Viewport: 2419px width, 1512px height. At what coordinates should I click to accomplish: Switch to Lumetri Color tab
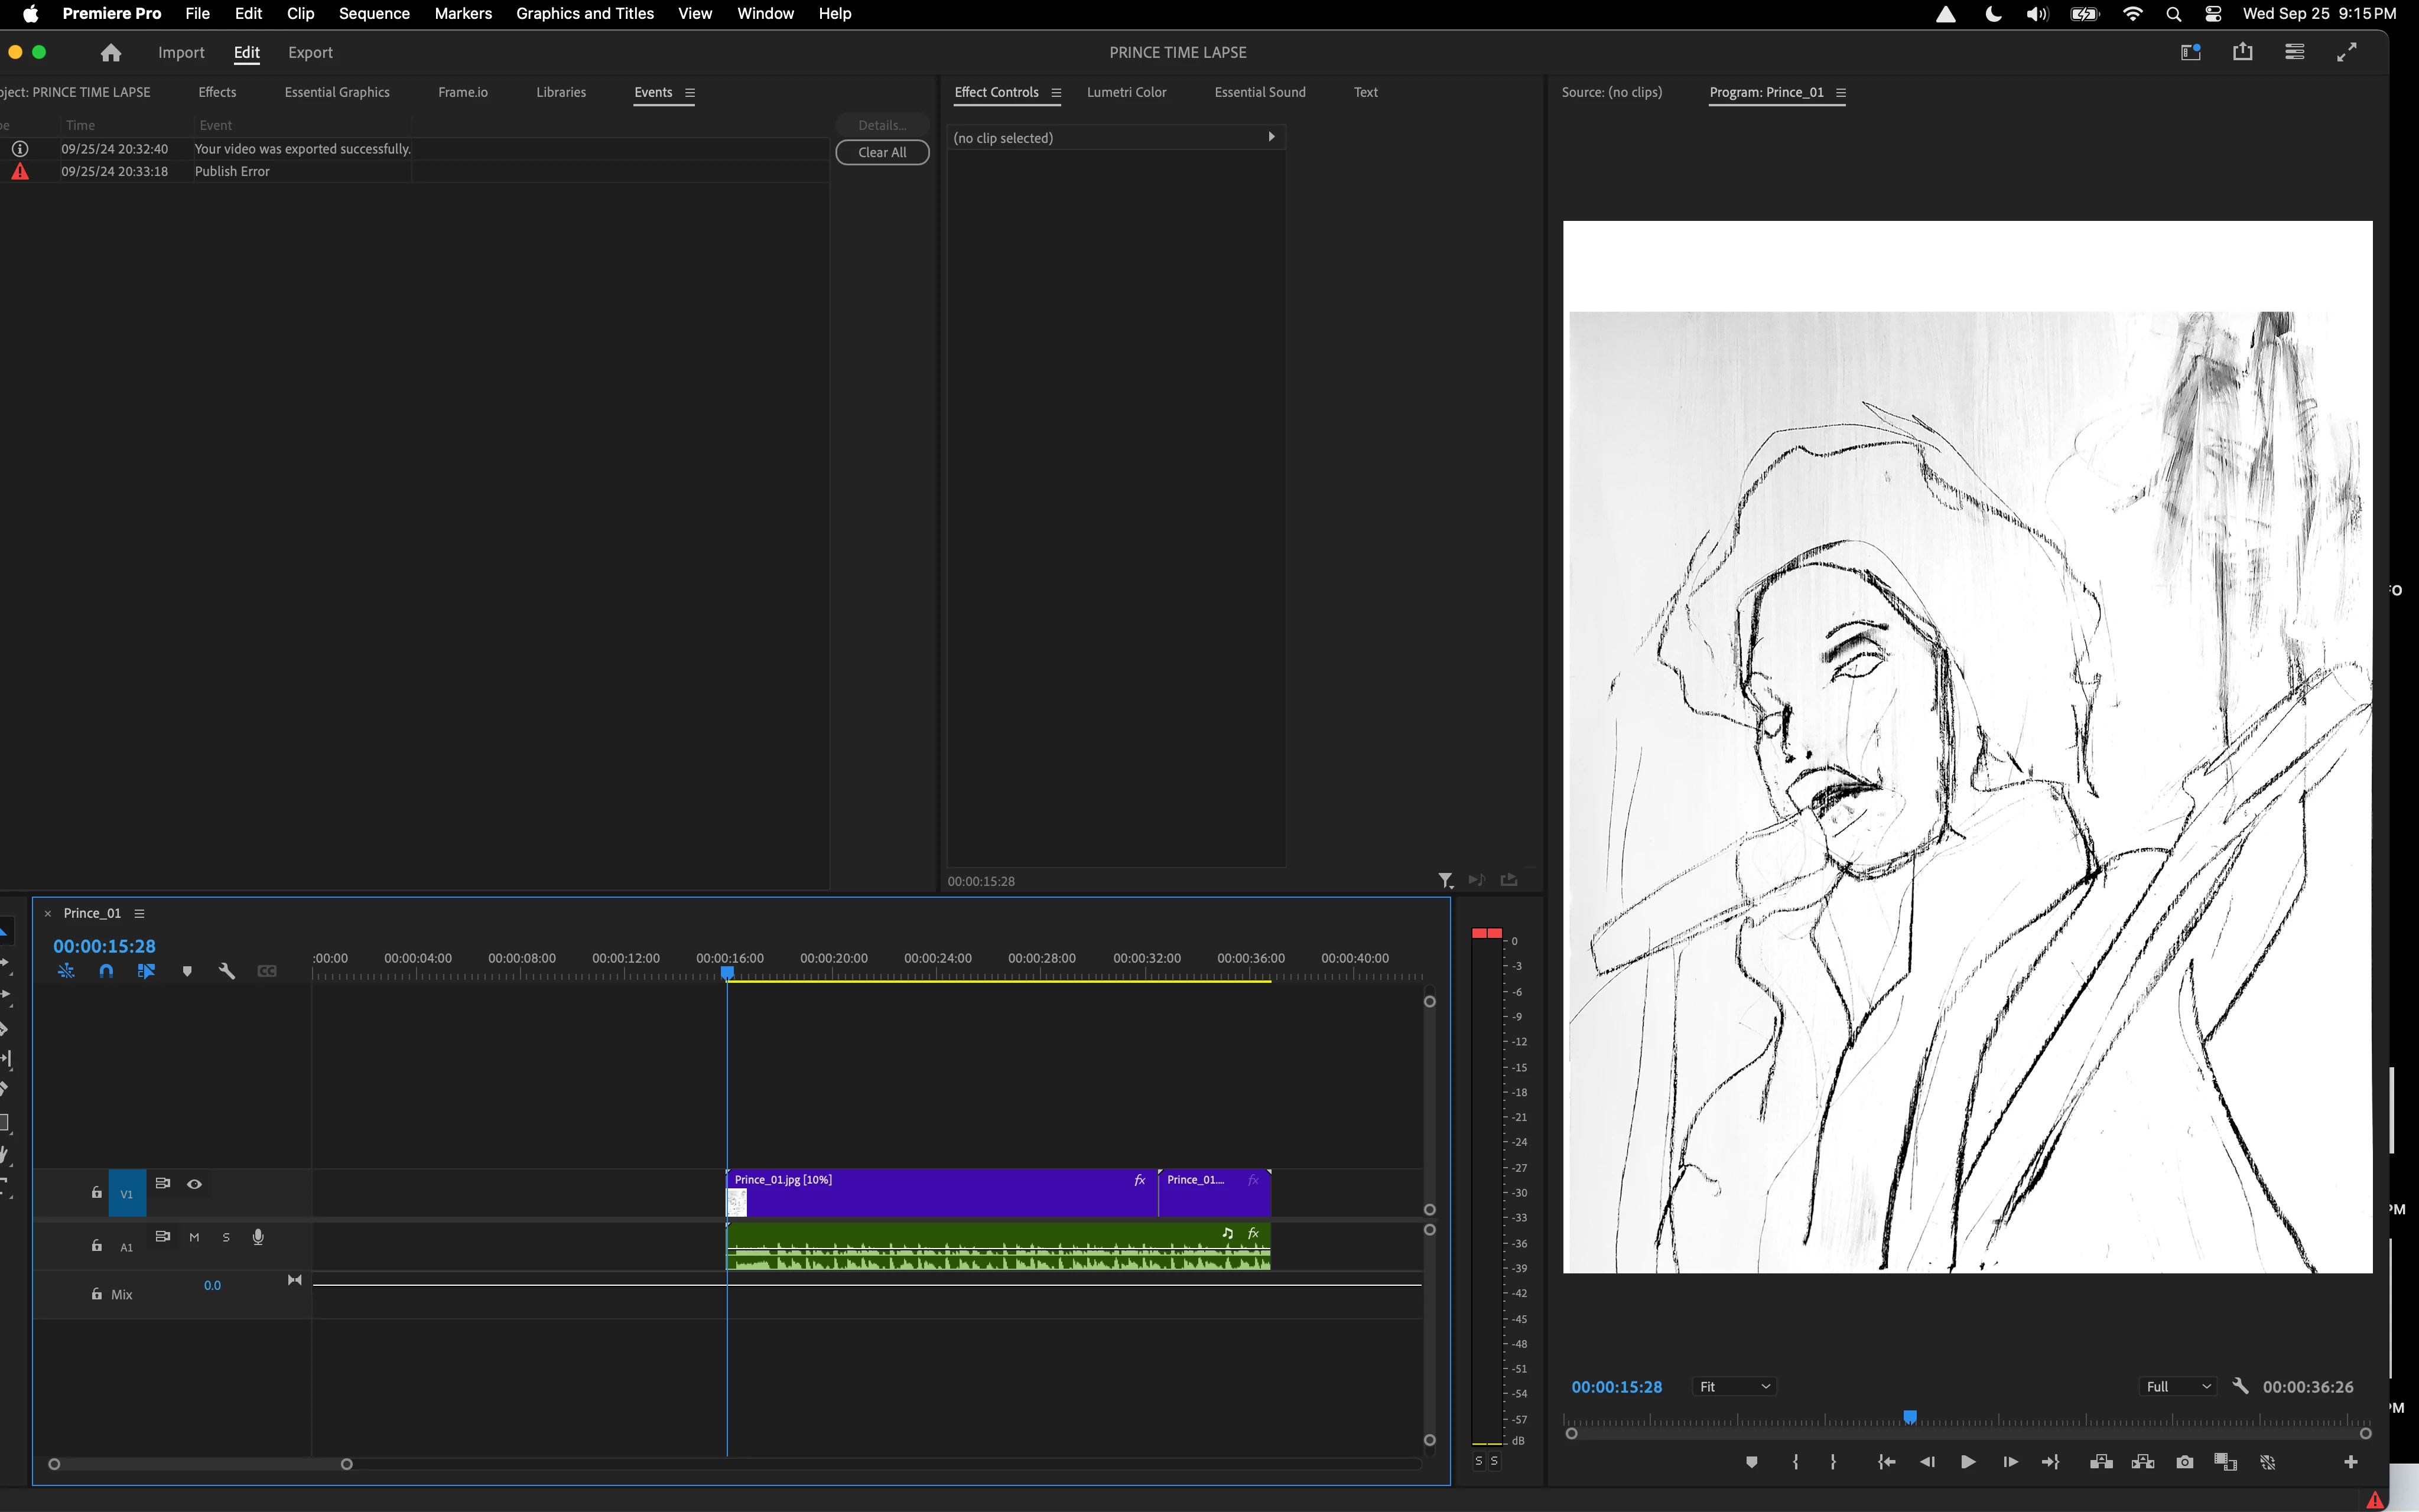click(x=1126, y=92)
